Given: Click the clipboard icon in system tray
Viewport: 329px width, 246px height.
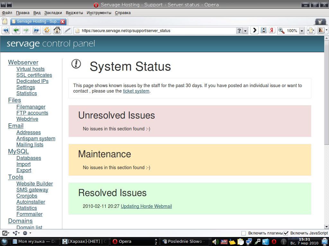Looking at the screenshot, I should [x=240, y=242].
